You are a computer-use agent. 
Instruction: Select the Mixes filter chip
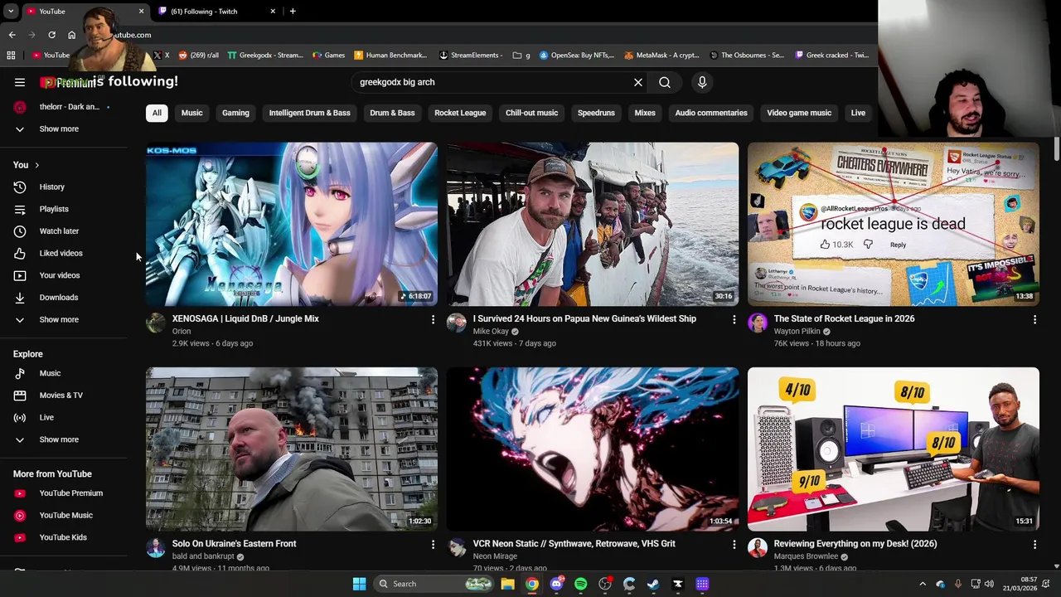(x=645, y=113)
